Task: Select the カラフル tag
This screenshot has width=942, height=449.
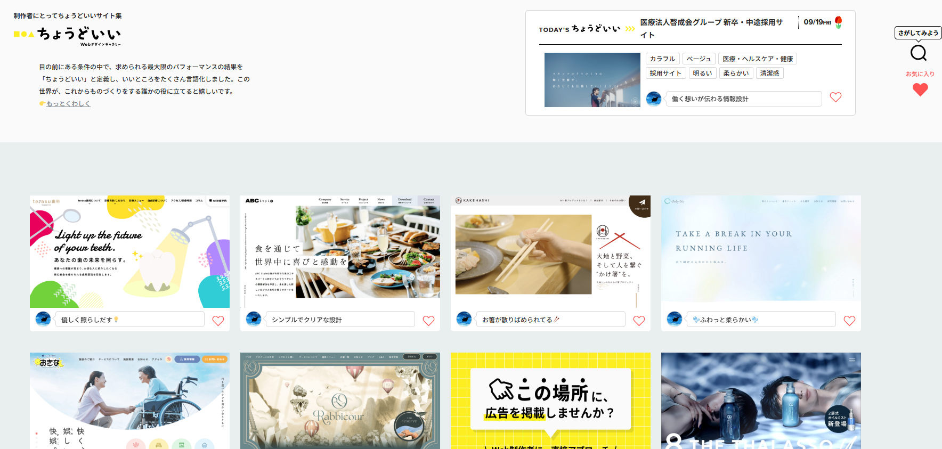Action: click(662, 59)
